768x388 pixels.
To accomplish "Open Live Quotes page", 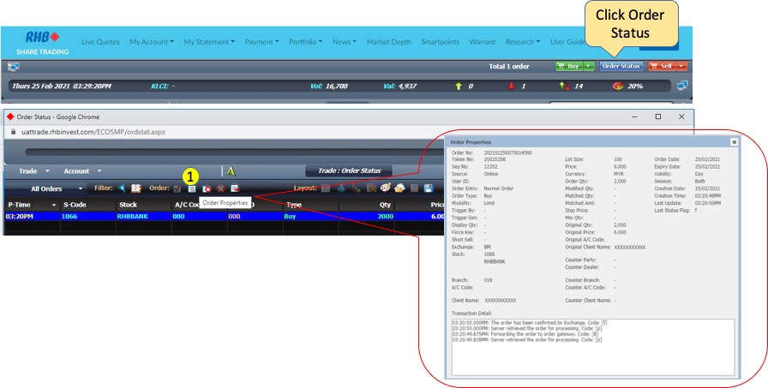I will tap(100, 42).
